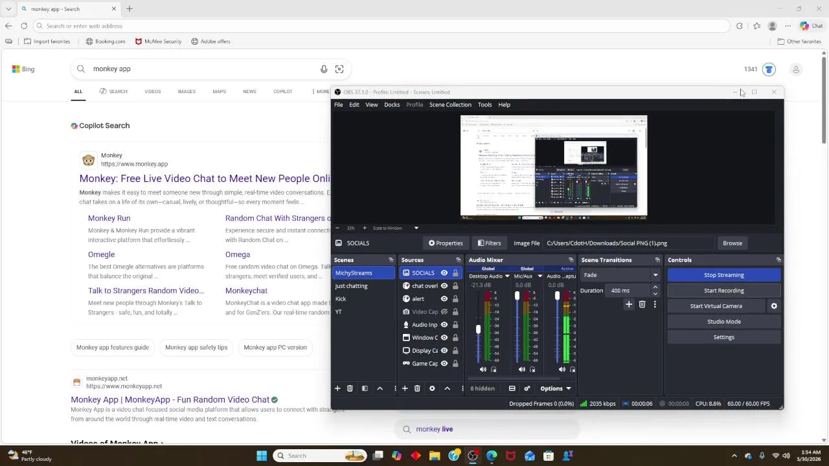The width and height of the screenshot is (829, 466).
Task: Open Desktop Audio channel dropdown arrow
Action: [x=507, y=276]
